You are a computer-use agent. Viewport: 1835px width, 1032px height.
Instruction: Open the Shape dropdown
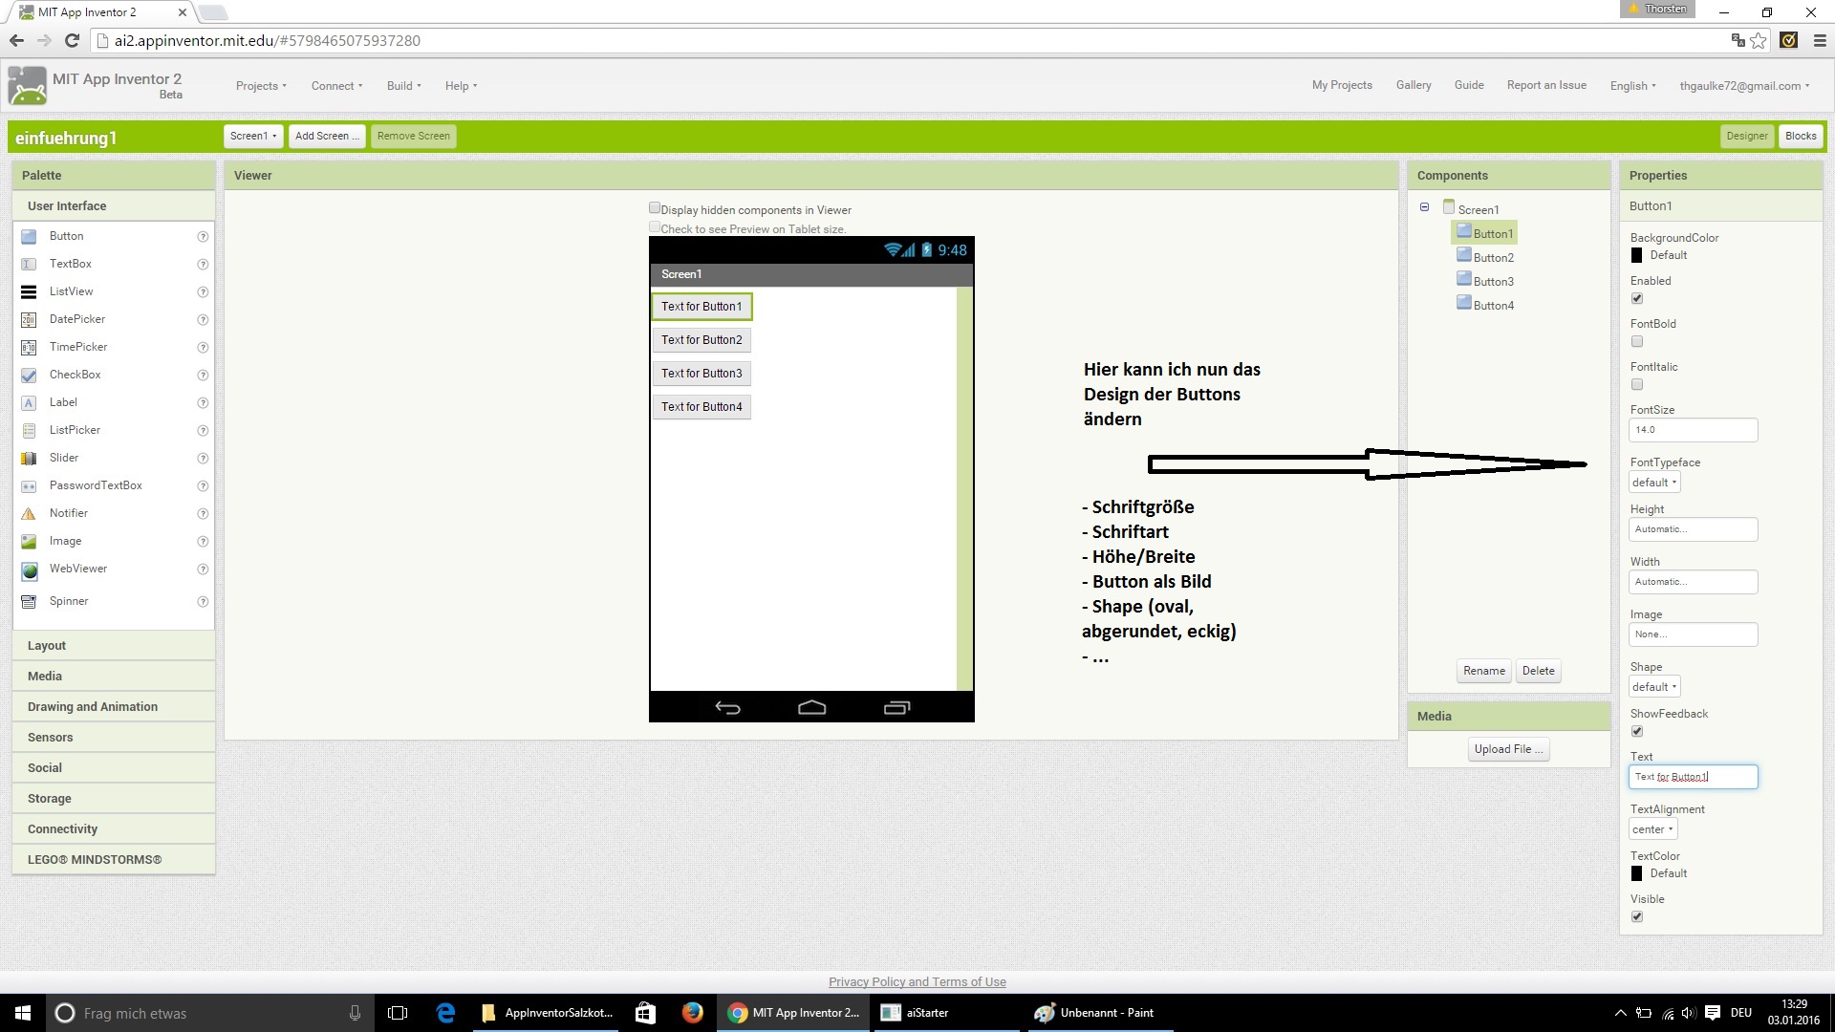pyautogui.click(x=1654, y=687)
